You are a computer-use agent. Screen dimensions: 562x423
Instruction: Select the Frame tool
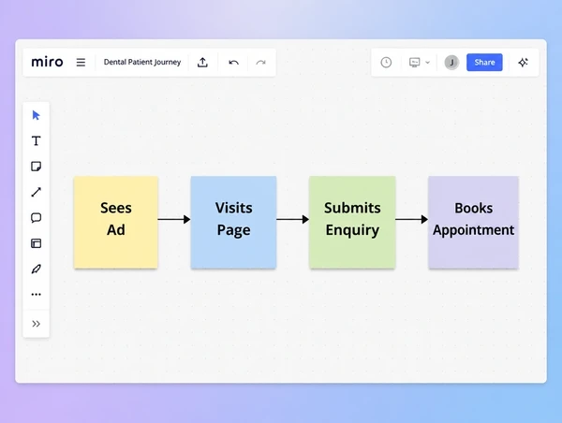[37, 243]
